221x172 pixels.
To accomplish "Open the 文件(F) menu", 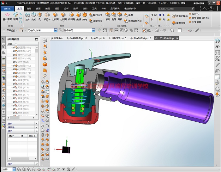I will [x=8, y=9].
